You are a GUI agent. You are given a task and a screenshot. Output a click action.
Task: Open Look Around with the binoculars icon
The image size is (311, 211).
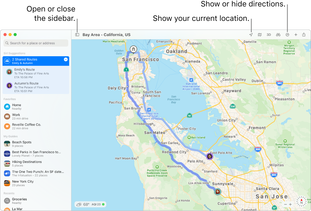pos(278,35)
